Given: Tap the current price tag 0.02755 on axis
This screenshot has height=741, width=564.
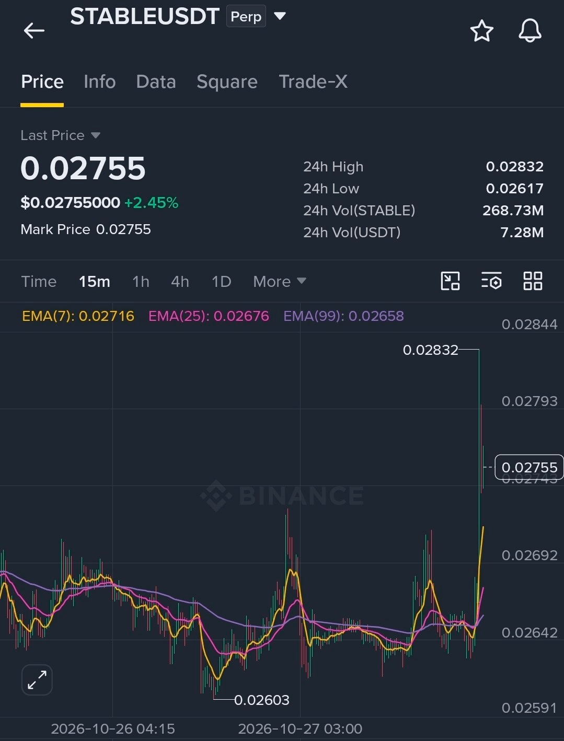Looking at the screenshot, I should tap(529, 467).
